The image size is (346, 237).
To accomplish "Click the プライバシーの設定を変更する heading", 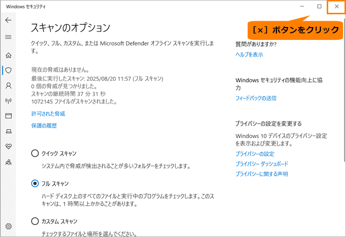I will (268, 124).
